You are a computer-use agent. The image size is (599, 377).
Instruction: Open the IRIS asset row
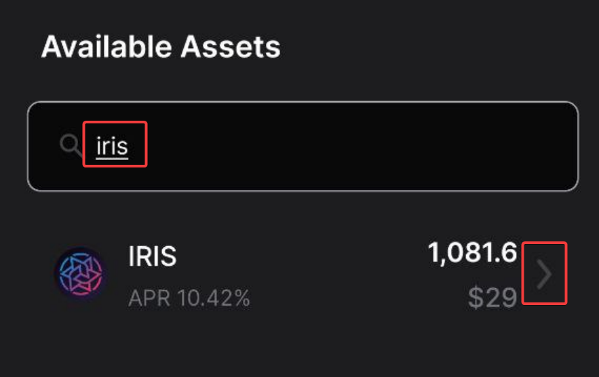point(305,276)
